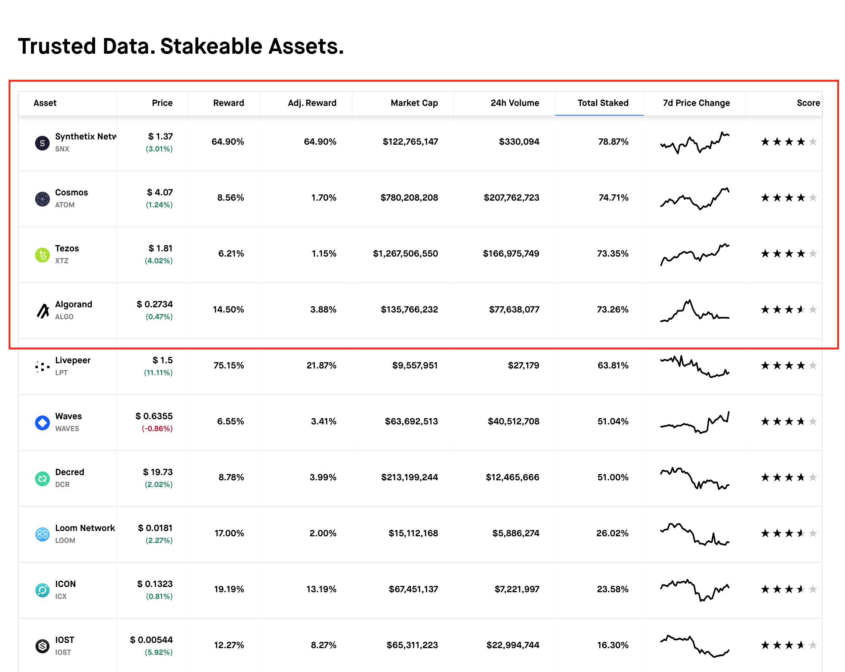
Task: Click the Synthetix Network SNX logo icon
Action: pyautogui.click(x=42, y=143)
